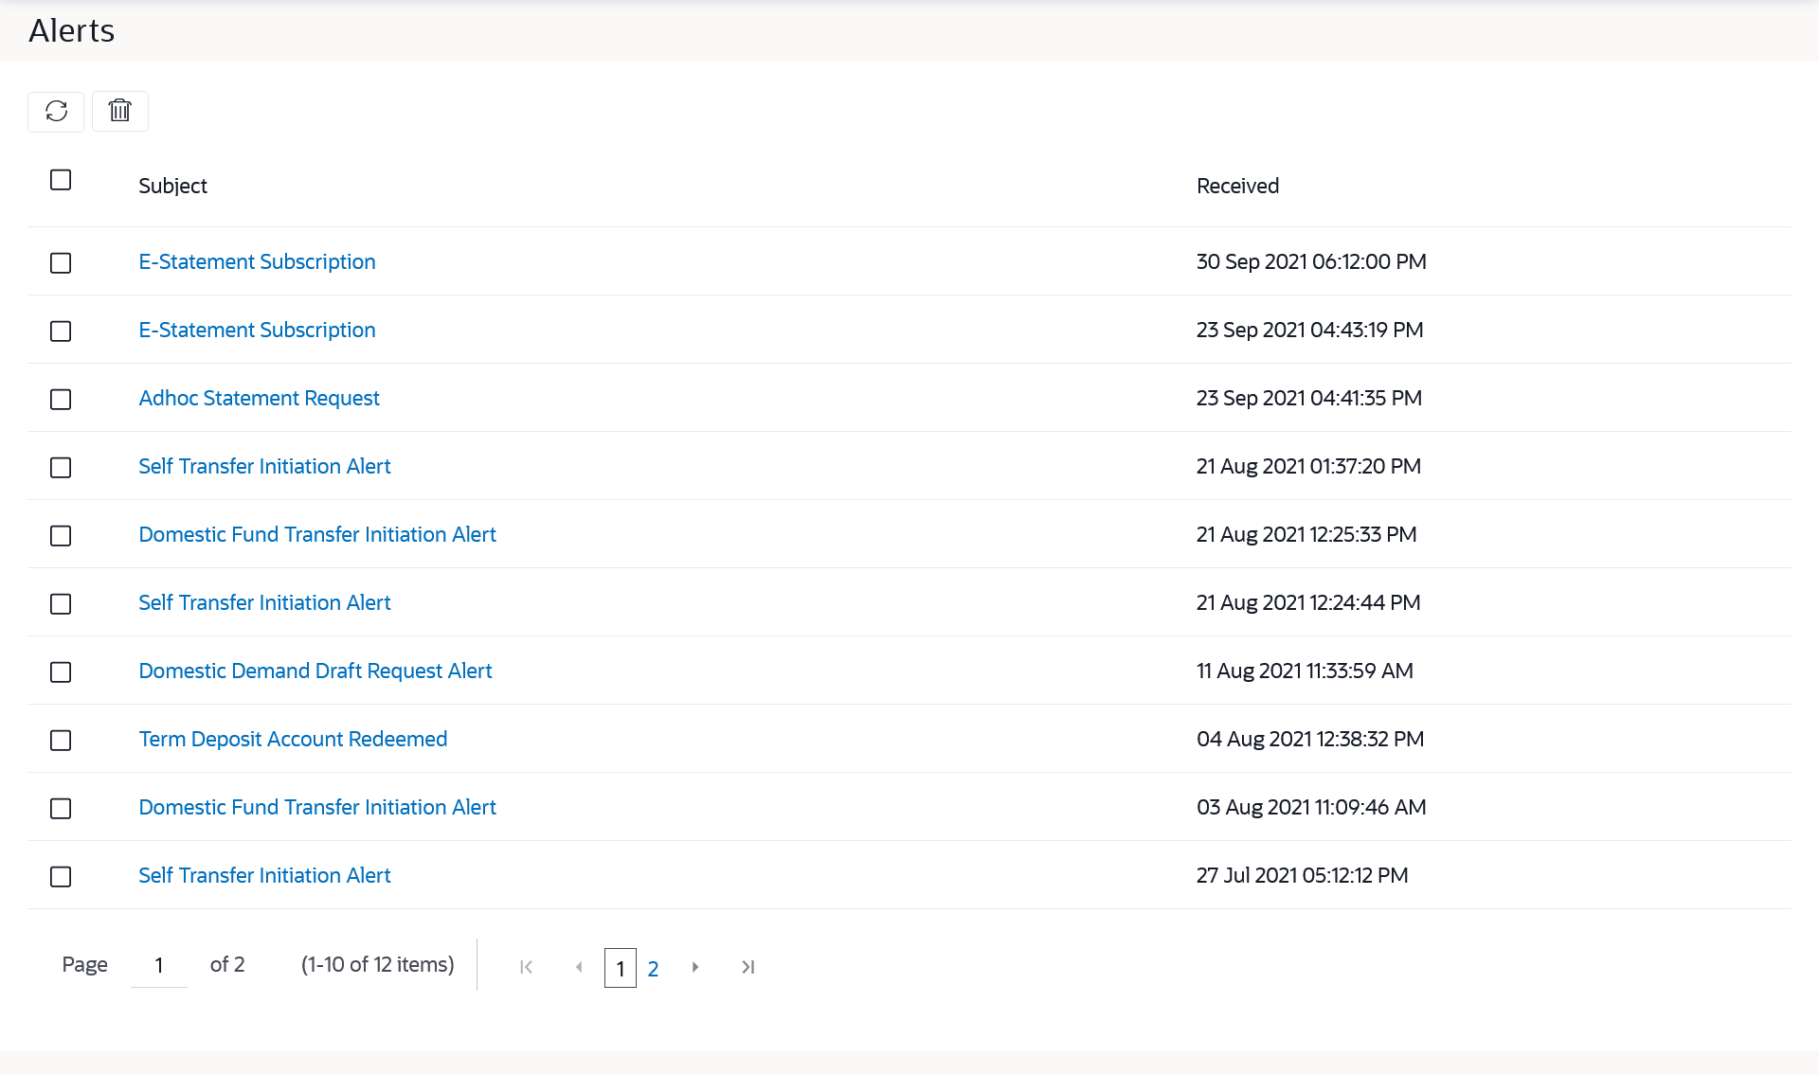Viewport: 1819px width, 1074px height.
Task: Click the page number input field
Action: coord(159,965)
